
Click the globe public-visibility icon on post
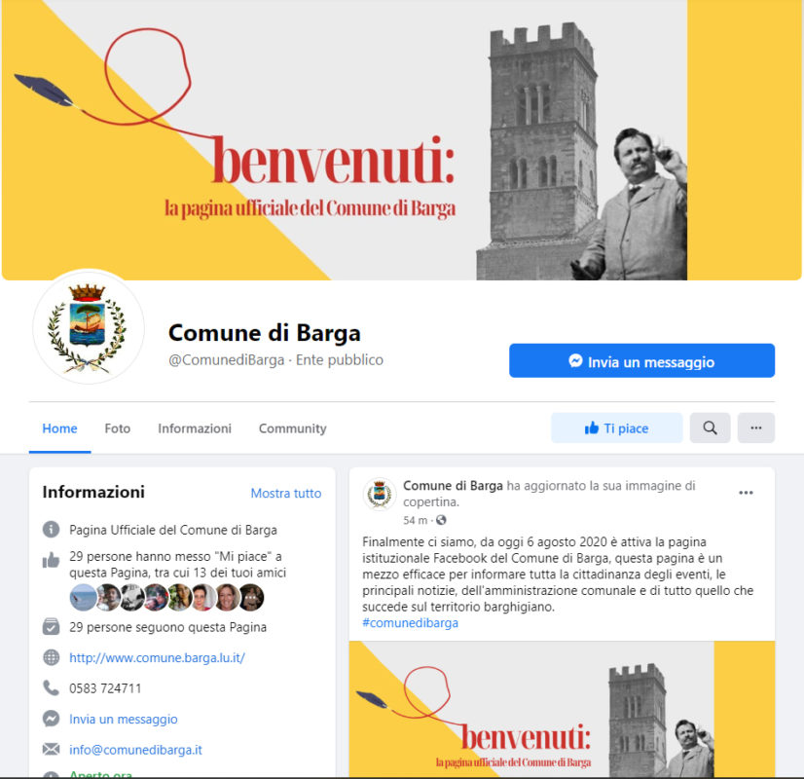(x=441, y=521)
